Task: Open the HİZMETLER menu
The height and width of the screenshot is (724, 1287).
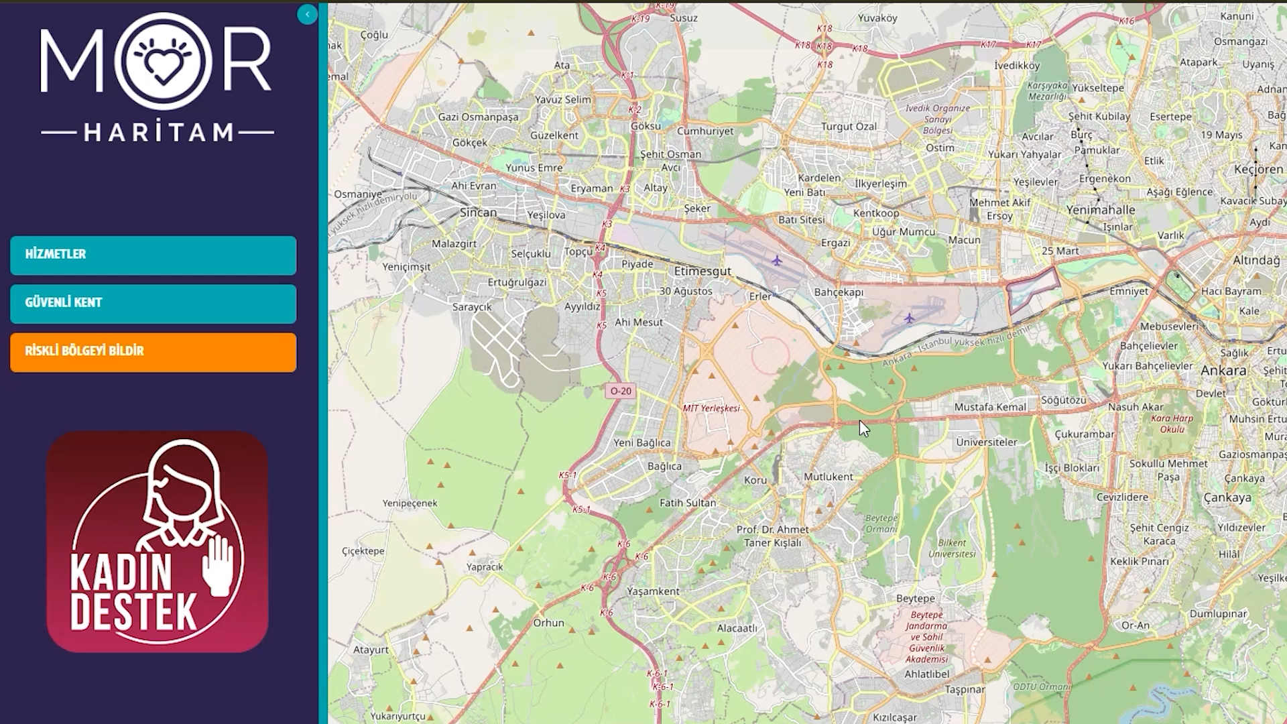Action: coord(153,255)
